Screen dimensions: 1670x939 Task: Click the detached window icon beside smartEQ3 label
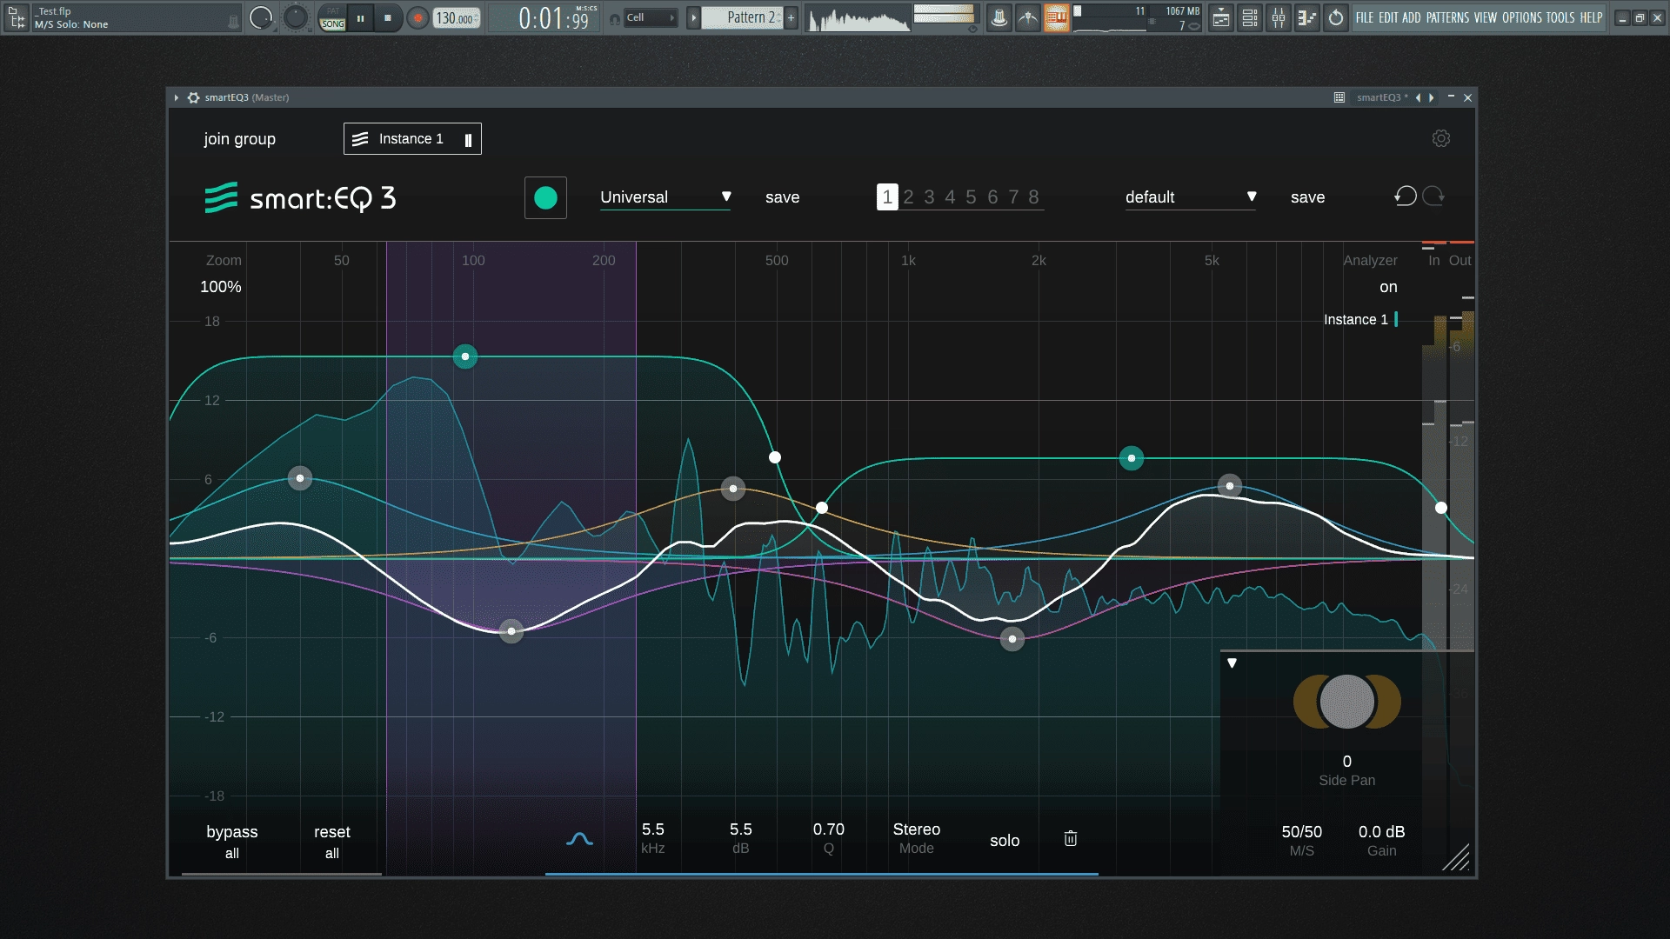(1339, 97)
